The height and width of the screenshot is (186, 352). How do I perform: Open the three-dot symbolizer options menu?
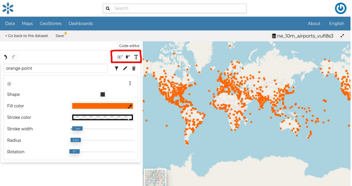click(x=130, y=83)
